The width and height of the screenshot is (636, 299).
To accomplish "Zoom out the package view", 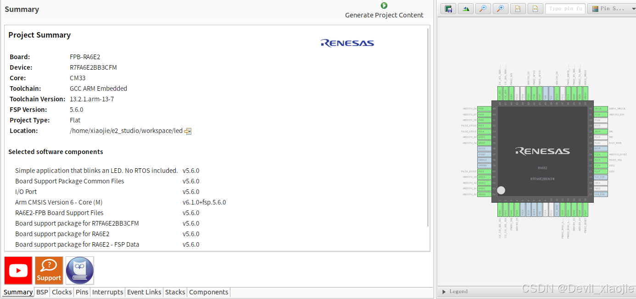I will pos(483,9).
